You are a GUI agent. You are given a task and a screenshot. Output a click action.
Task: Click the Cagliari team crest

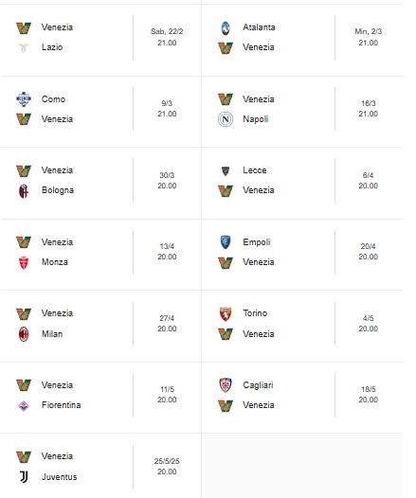tap(226, 385)
